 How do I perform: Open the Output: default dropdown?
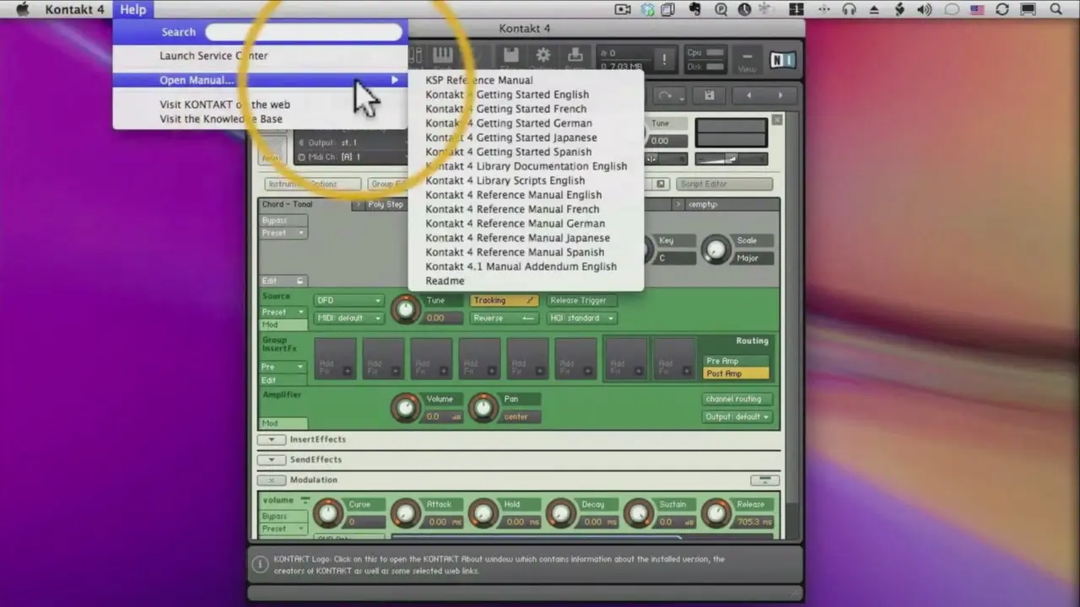[737, 416]
